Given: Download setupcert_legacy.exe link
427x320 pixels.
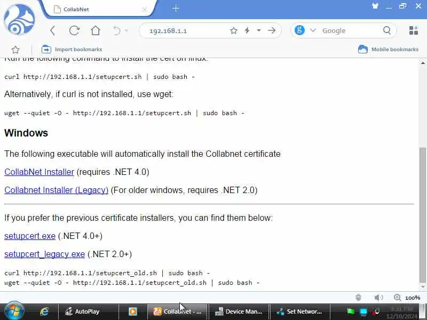Looking at the screenshot, I should click(45, 254).
